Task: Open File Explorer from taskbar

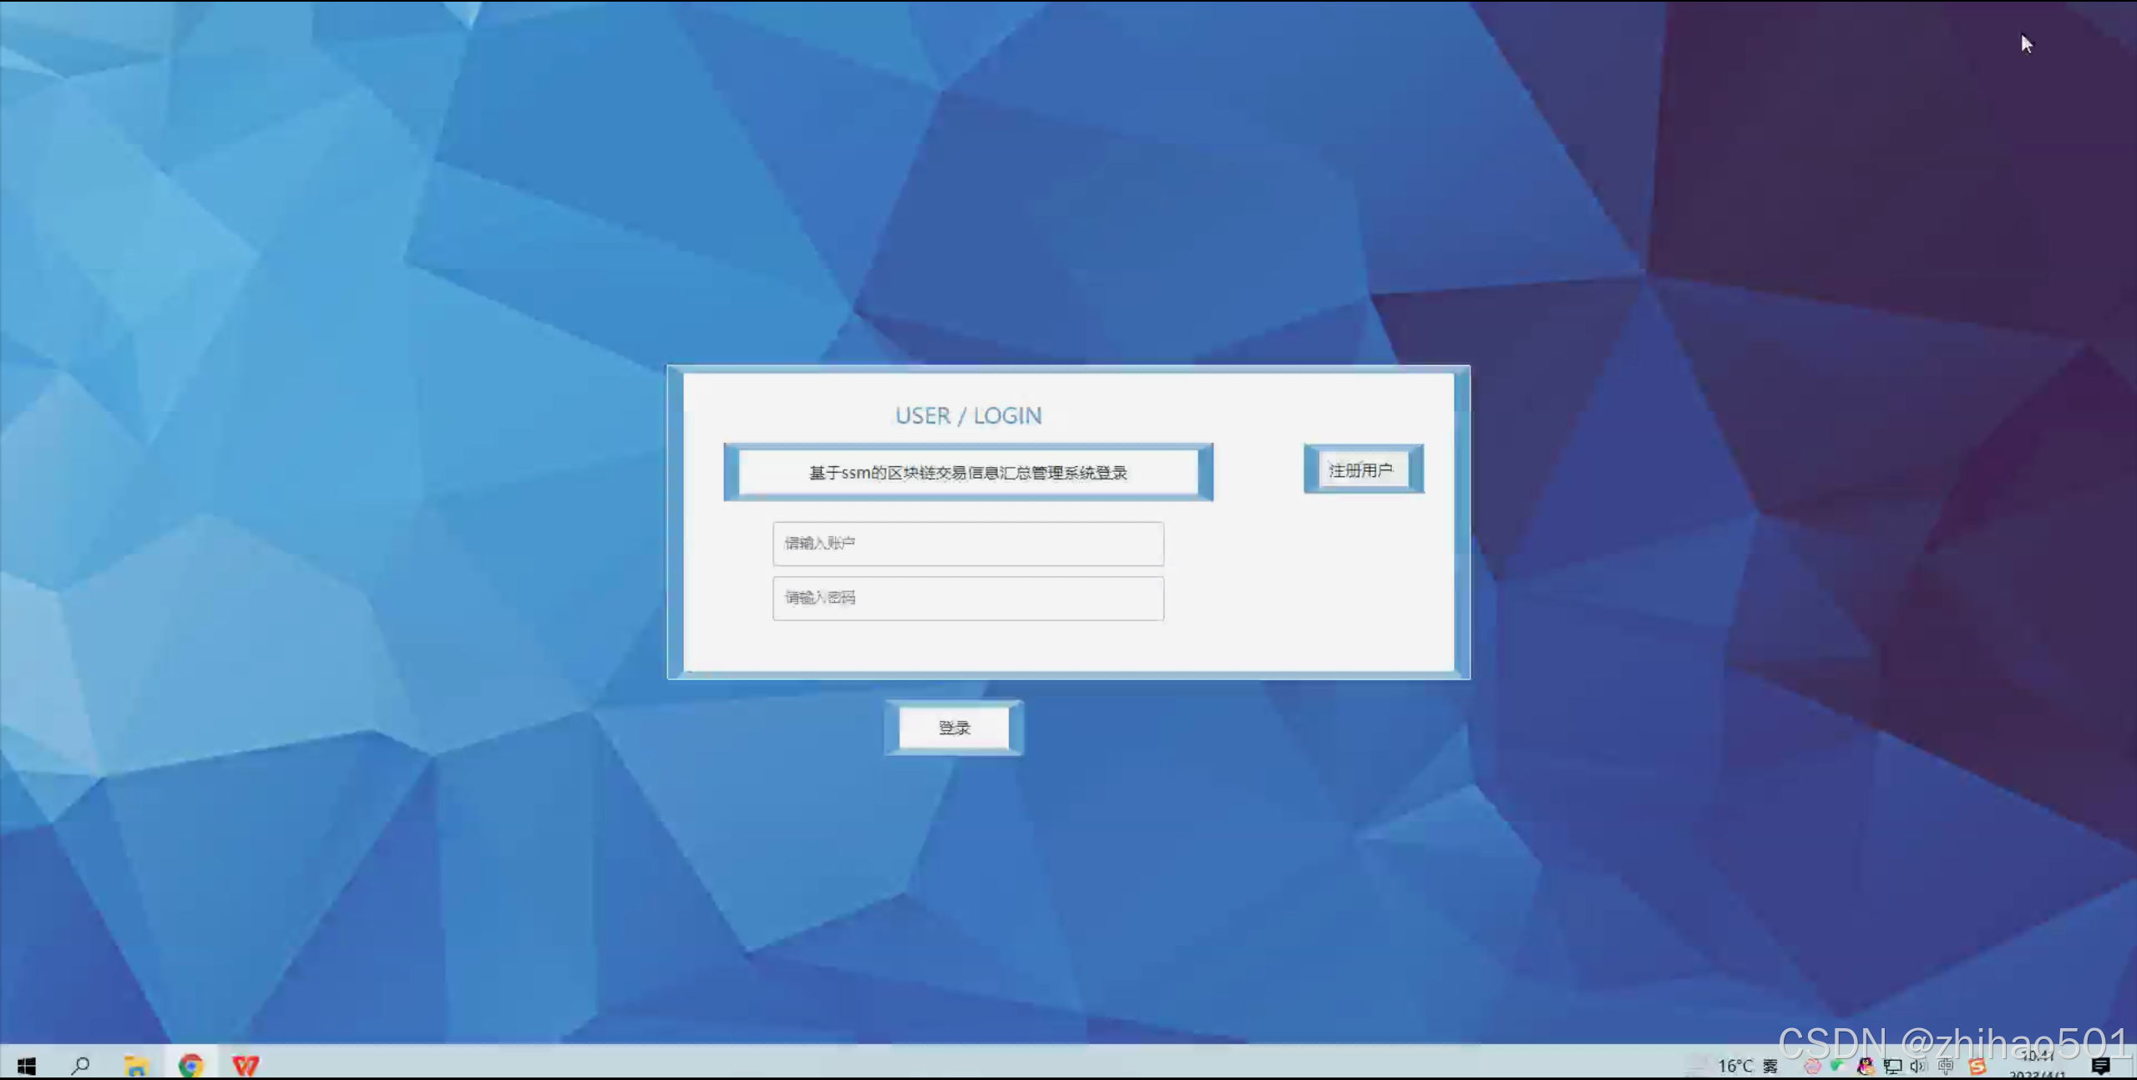Action: (x=135, y=1066)
